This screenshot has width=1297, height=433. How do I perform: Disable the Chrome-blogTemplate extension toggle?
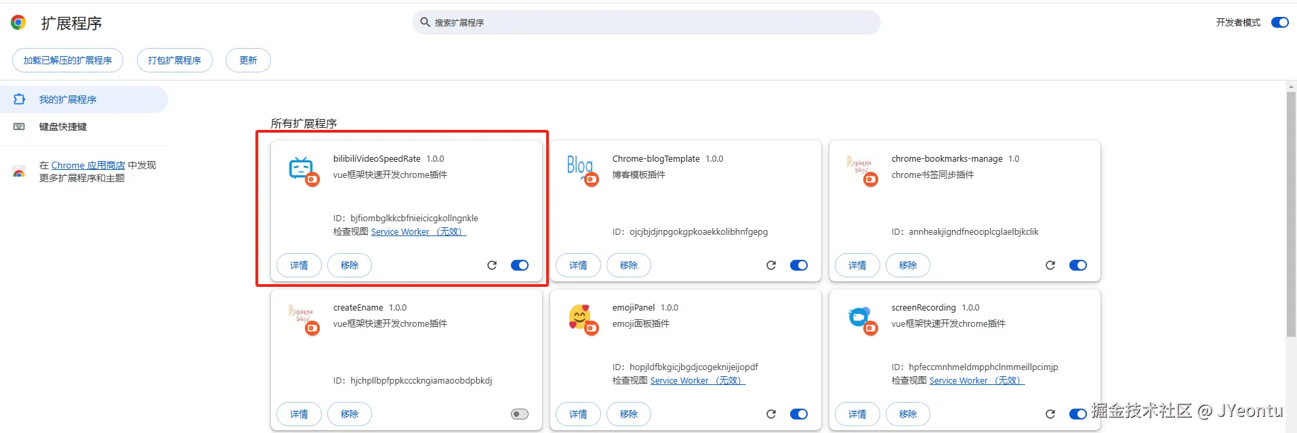point(799,265)
